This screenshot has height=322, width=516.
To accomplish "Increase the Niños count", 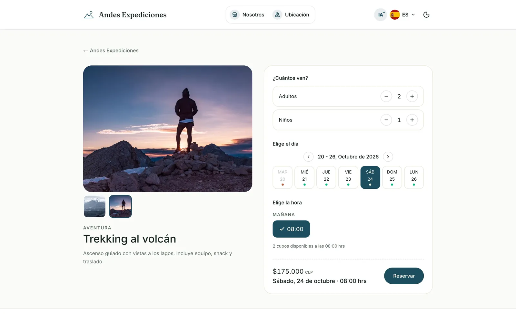I will click(x=412, y=120).
